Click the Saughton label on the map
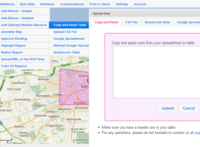 click(40, 106)
